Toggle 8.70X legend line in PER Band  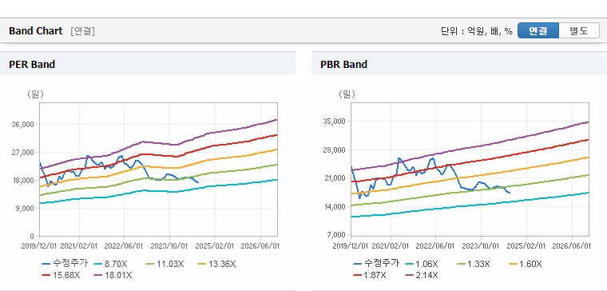pos(111,265)
